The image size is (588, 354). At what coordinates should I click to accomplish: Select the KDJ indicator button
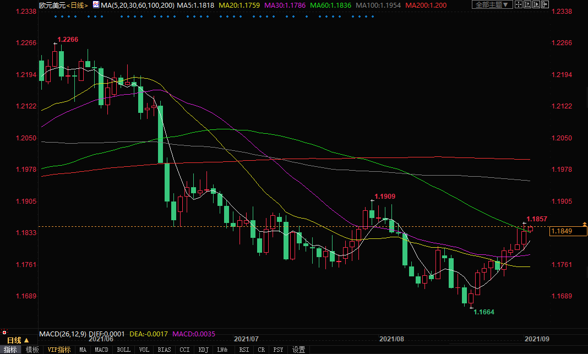pyautogui.click(x=203, y=350)
